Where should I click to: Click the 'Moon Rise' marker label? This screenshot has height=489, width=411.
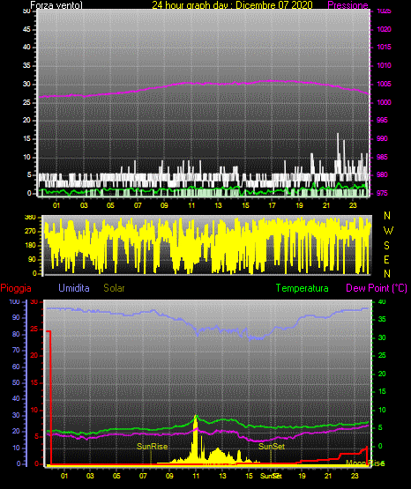point(365,463)
